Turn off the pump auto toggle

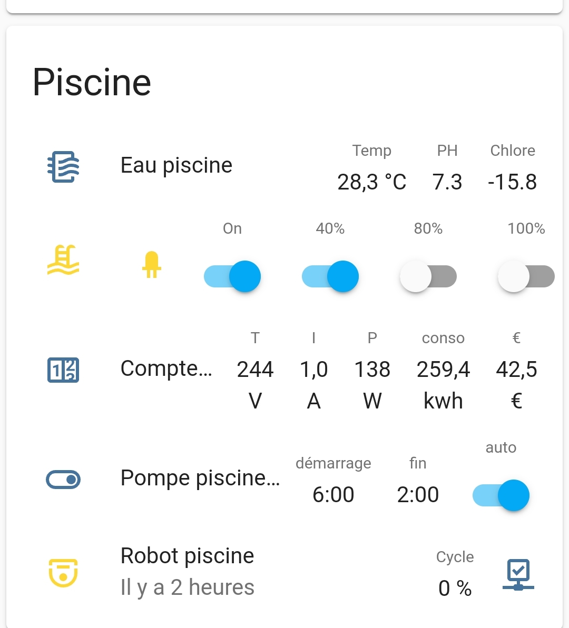(x=501, y=495)
